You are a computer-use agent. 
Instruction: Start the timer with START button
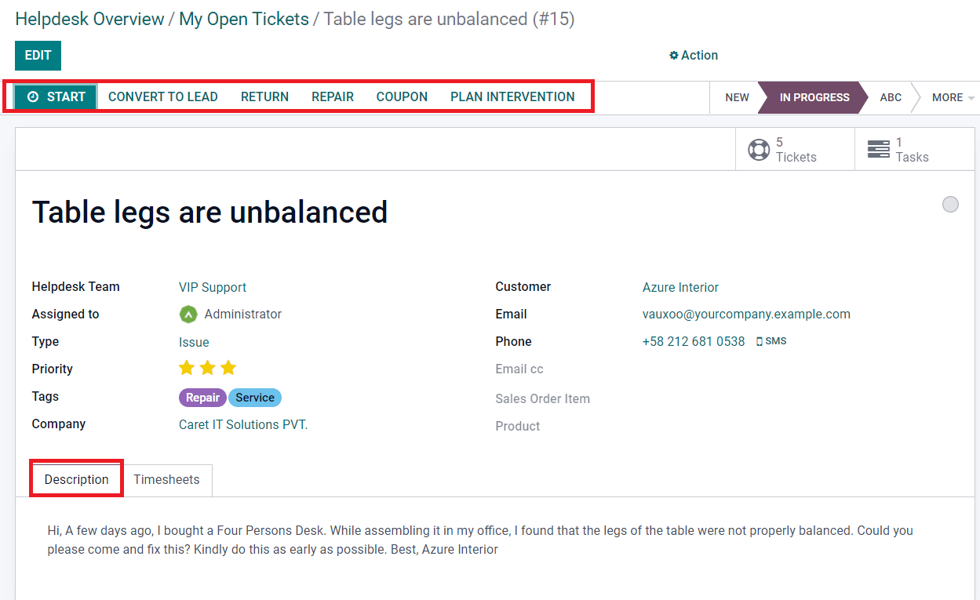coord(56,97)
